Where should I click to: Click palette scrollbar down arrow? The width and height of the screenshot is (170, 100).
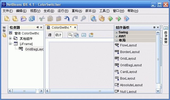[158, 91]
